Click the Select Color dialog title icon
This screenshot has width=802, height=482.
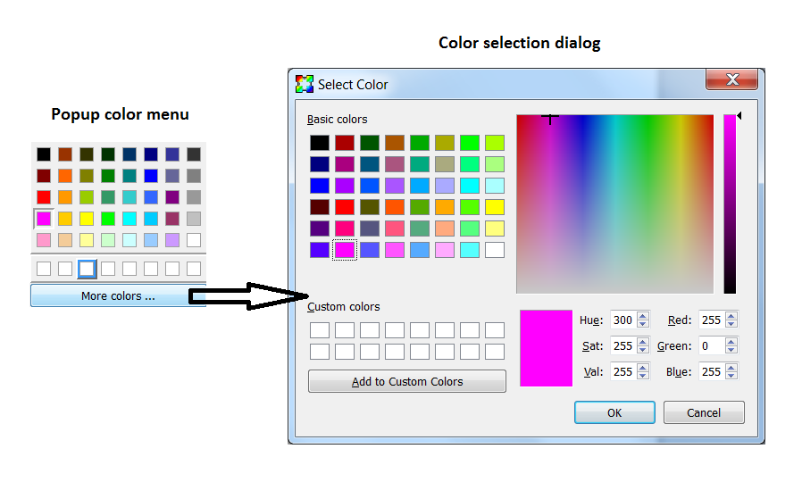tap(305, 84)
